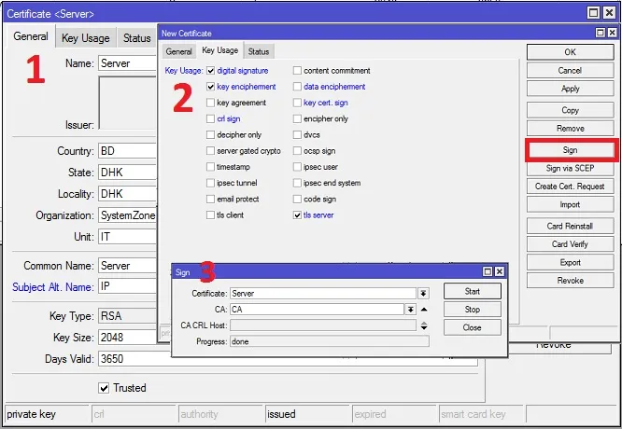Enable the crl sign checkbox

click(x=211, y=118)
